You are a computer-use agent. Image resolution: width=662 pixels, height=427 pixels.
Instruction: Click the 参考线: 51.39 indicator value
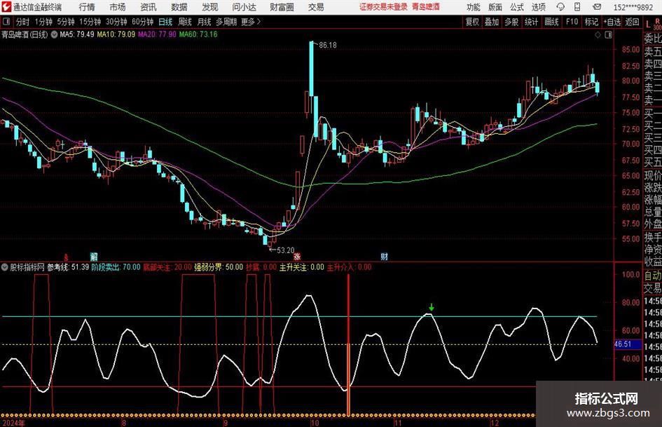[x=68, y=267]
